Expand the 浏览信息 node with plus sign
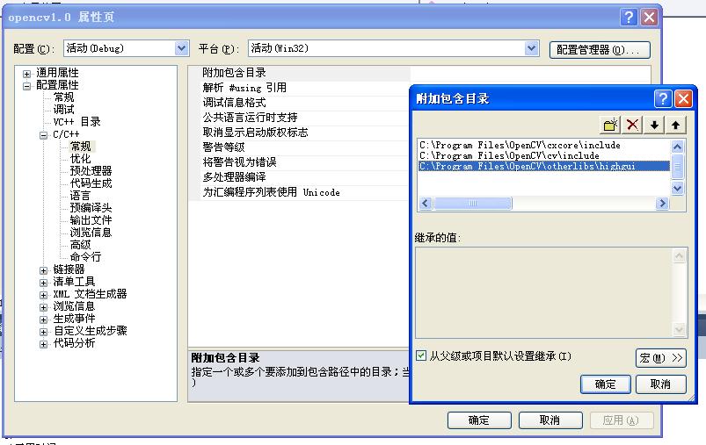 44,307
